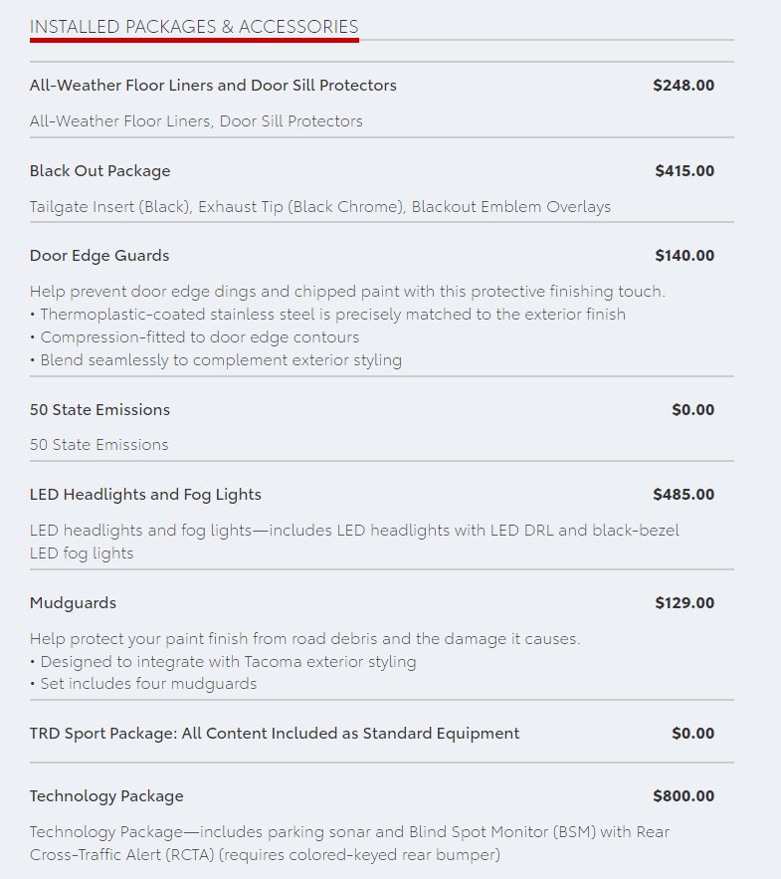
Task: Select All-Weather Floor Liners and Door Sill Protectors title
Action: pos(213,86)
